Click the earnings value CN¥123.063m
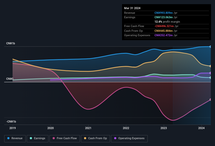This screenshot has width=215, height=146. pos(163,17)
